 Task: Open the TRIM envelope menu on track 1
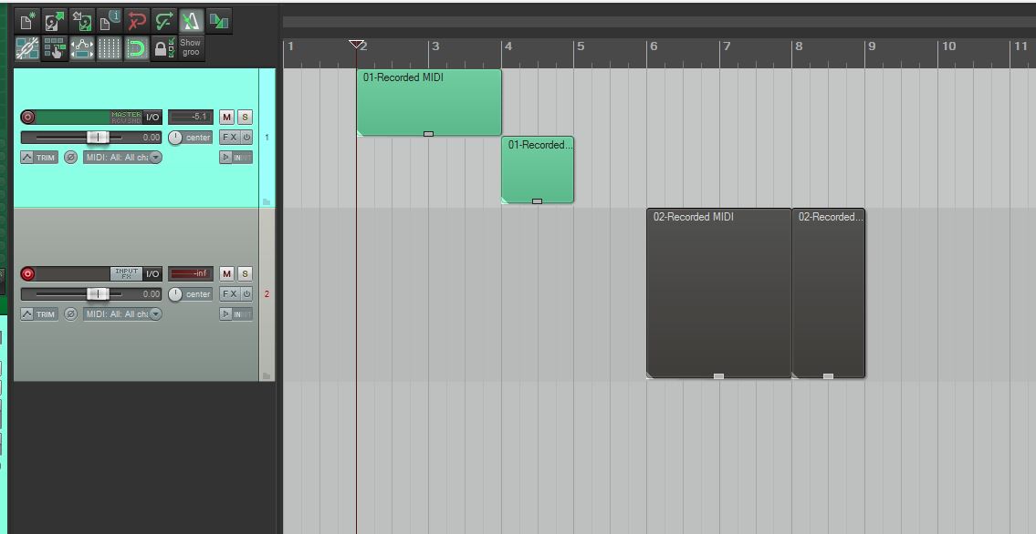pos(39,158)
